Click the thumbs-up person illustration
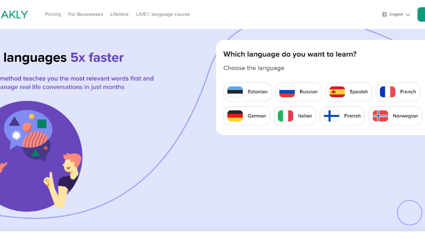Image resolution: width=425 pixels, height=239 pixels. (x=65, y=179)
